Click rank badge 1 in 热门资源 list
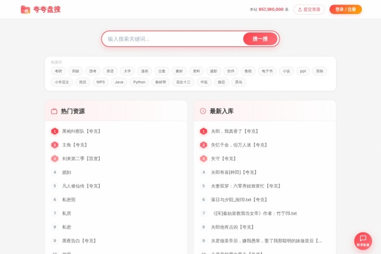 (x=55, y=131)
